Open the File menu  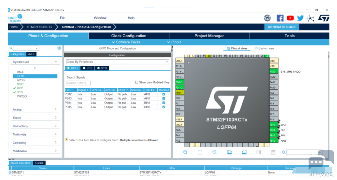tap(62, 18)
